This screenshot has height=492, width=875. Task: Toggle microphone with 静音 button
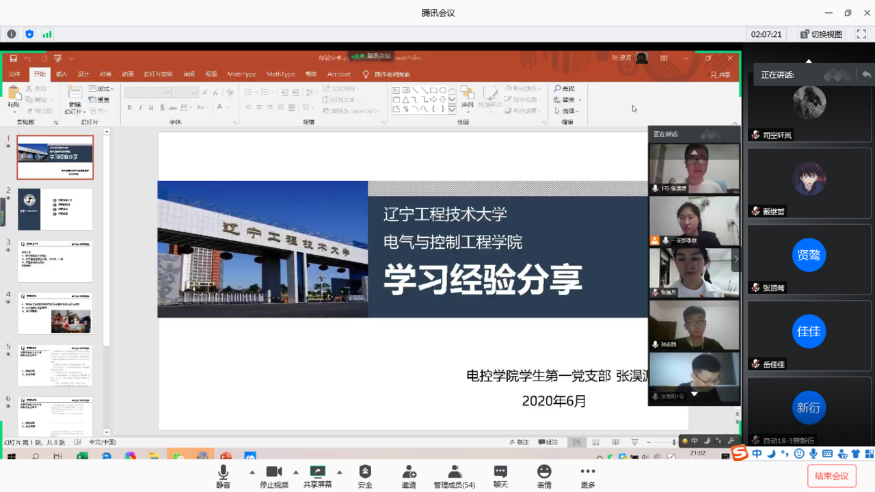coord(223,475)
